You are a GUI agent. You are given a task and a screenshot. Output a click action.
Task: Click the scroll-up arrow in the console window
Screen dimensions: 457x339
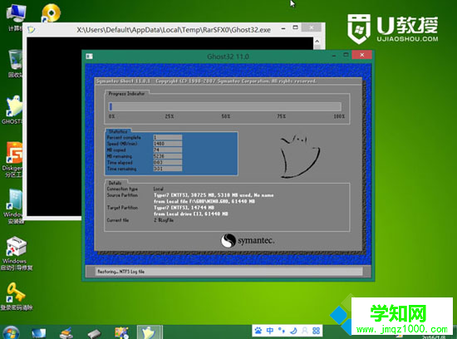pos(317,42)
